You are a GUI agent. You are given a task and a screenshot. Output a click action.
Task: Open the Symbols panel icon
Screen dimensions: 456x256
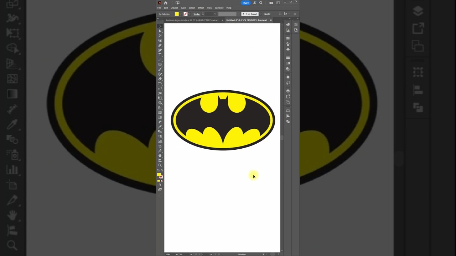click(x=288, y=49)
